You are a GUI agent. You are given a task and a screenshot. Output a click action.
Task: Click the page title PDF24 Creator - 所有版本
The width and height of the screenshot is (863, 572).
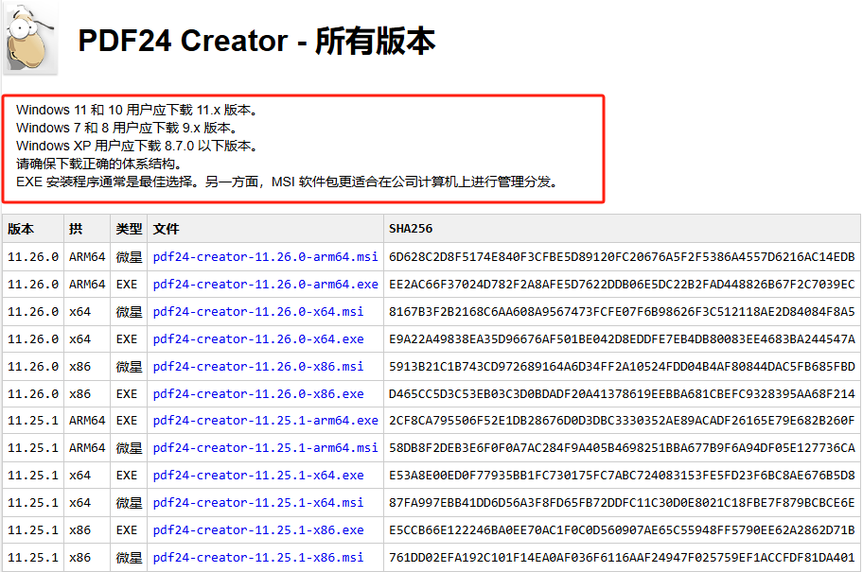coord(256,41)
